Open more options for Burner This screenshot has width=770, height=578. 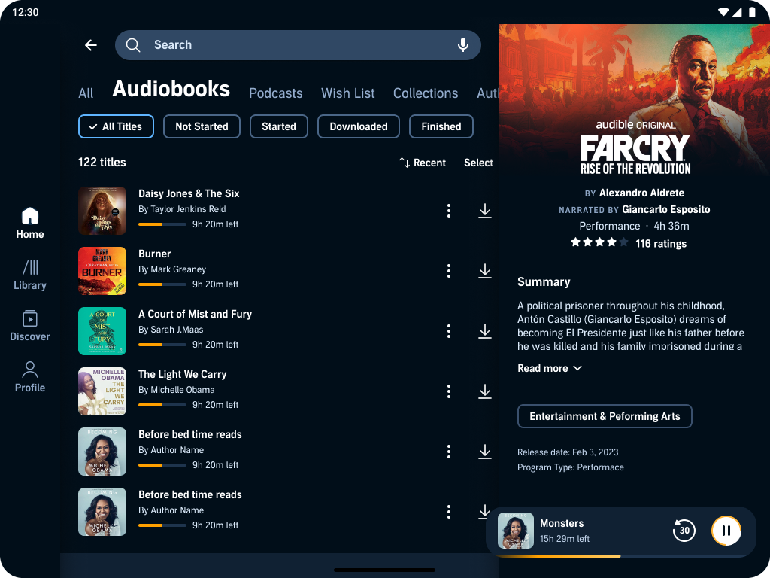tap(448, 271)
